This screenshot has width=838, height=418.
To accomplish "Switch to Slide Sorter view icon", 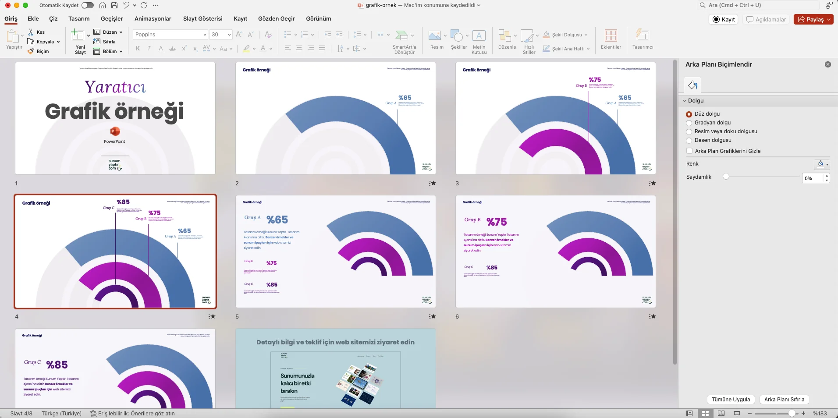I will [705, 413].
